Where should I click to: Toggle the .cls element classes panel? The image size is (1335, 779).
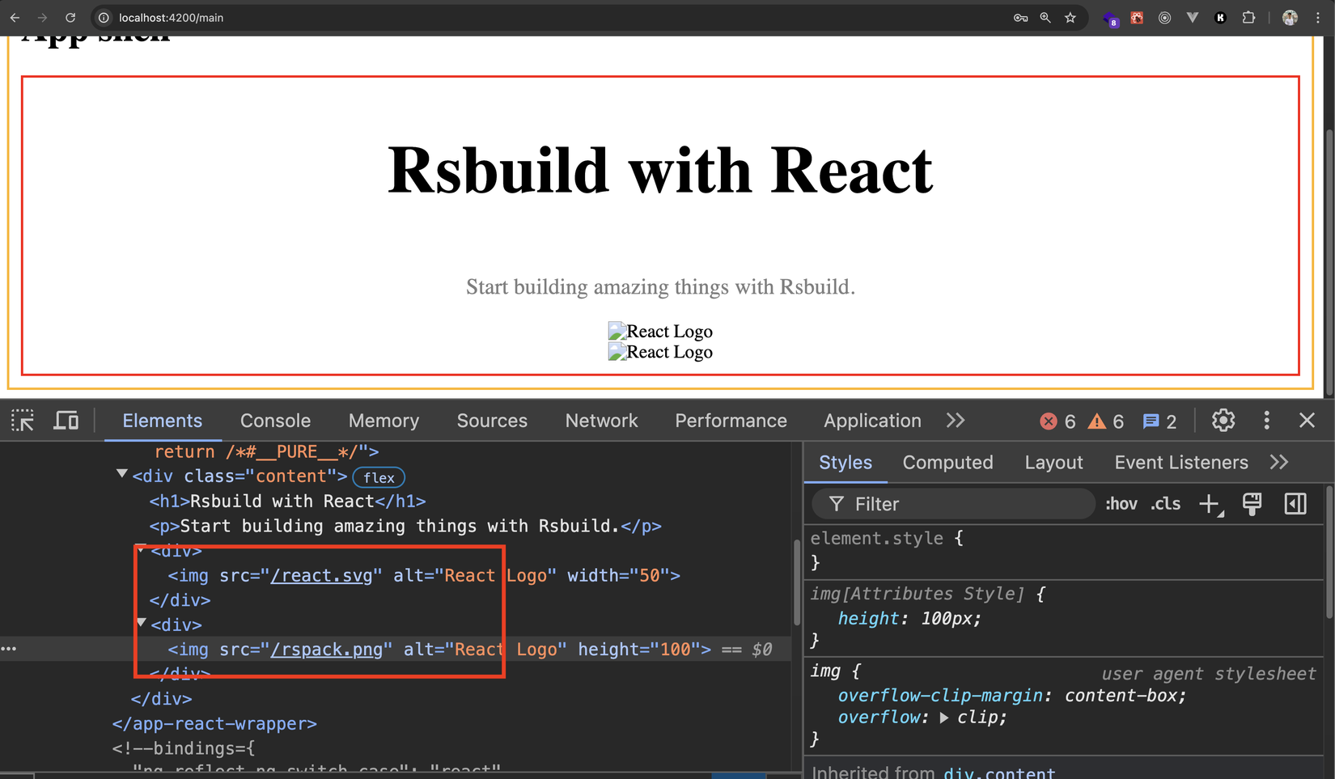coord(1166,504)
